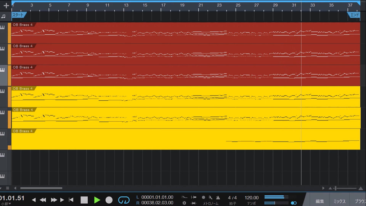Click the horizontal scrollbar thumb
The width and height of the screenshot is (366, 206).
click(41, 188)
